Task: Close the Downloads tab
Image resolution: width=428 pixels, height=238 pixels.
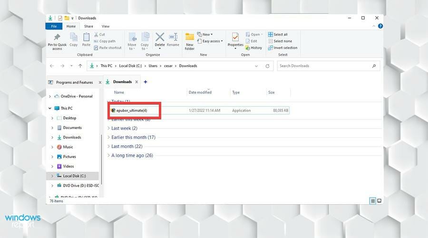Action: (136, 82)
